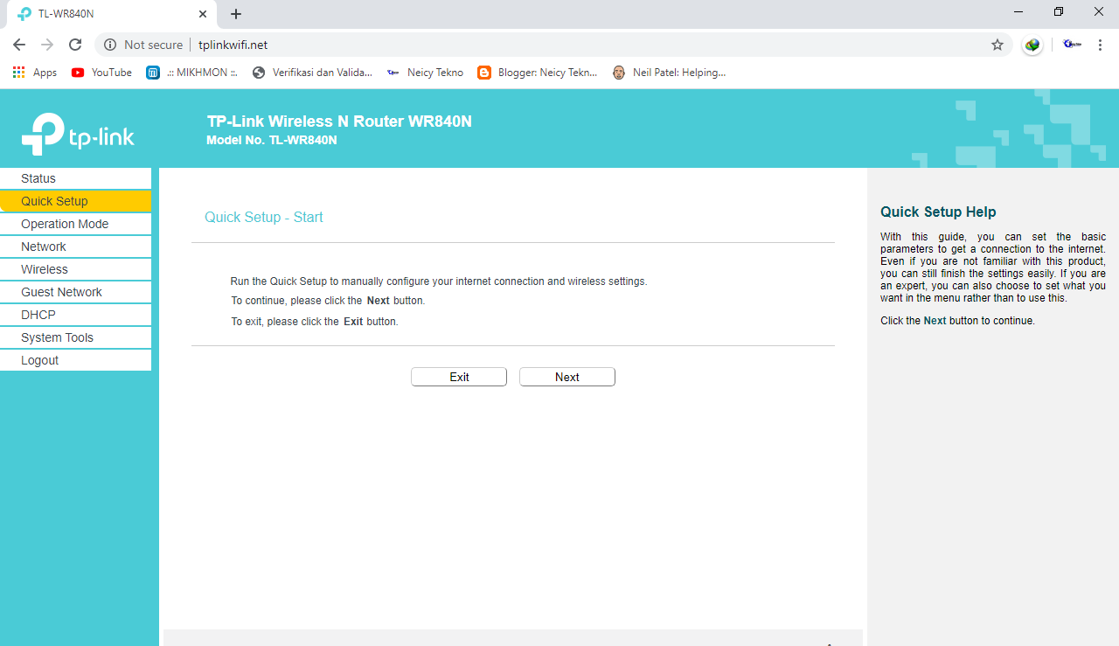Bookmark this page with the star icon
This screenshot has height=646, width=1119.
997,45
